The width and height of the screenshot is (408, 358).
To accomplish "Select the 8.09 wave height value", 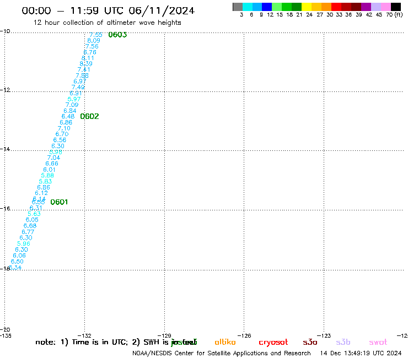I will (94, 41).
